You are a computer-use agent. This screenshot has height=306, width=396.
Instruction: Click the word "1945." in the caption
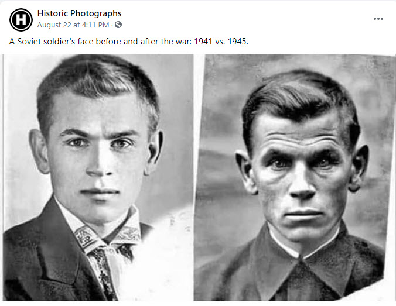(x=238, y=42)
